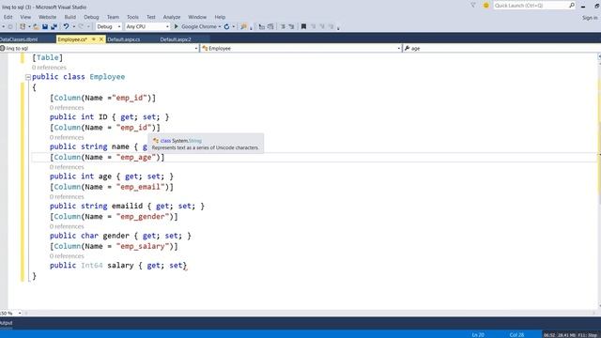The width and height of the screenshot is (601, 338).
Task: Open the Output panel tab
Action: click(6, 323)
